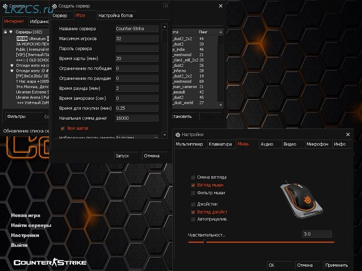This screenshot has height=271, width=362.
Task: Click the Время заморозки (сек) field
Action: click(x=137, y=98)
